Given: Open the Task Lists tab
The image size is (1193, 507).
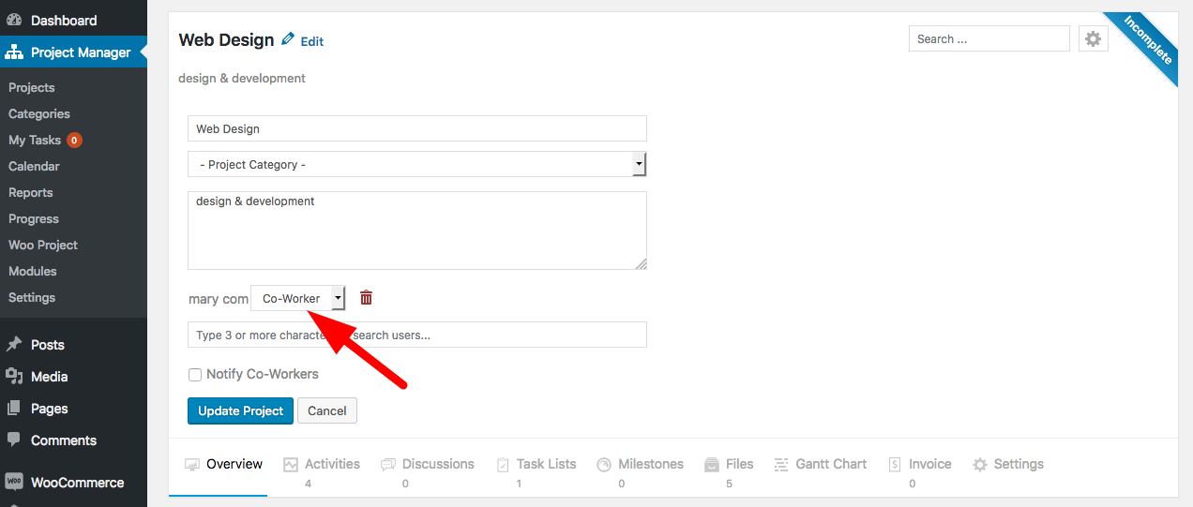Looking at the screenshot, I should [x=536, y=464].
